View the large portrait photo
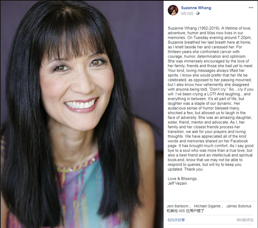Viewport: 258px width, 228px height. click(x=82, y=114)
